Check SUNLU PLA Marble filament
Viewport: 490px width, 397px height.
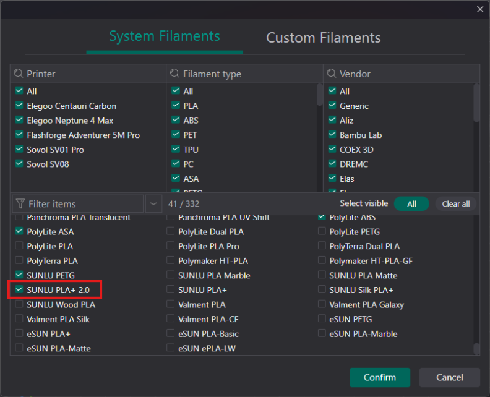[170, 275]
